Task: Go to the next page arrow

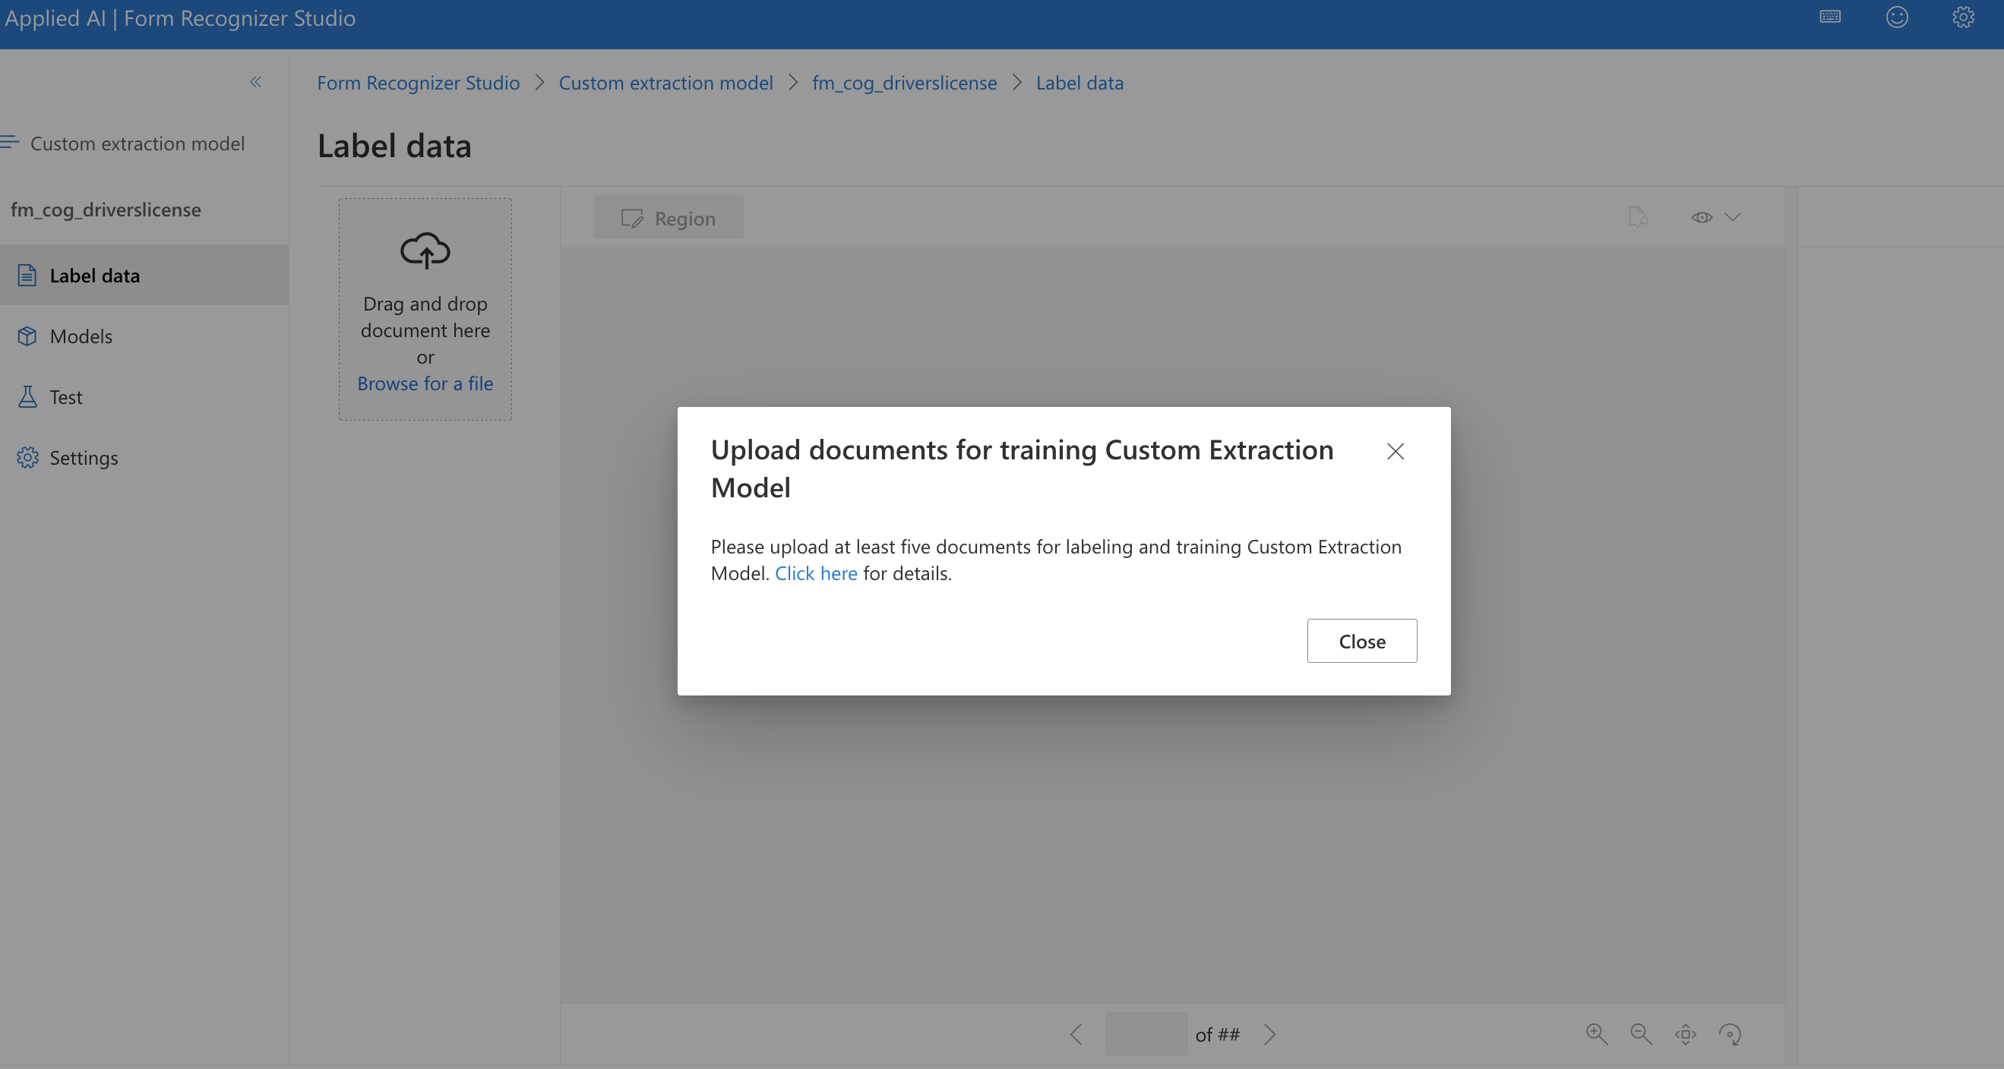Action: click(1269, 1034)
